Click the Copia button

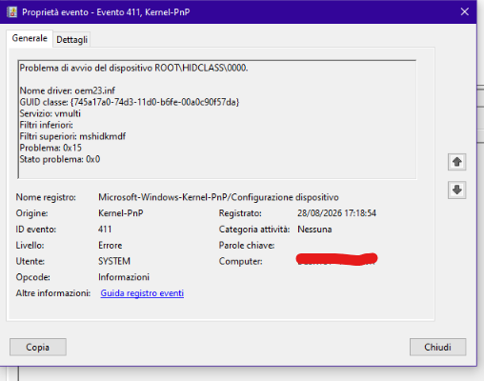click(38, 347)
